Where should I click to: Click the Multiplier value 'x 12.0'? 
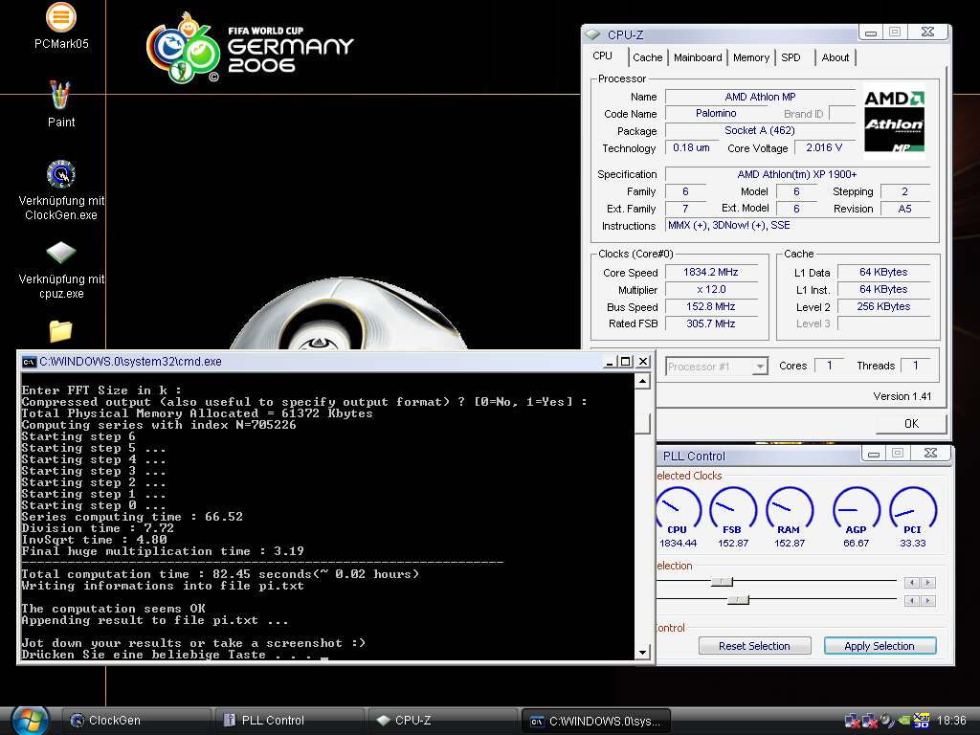[x=711, y=289]
